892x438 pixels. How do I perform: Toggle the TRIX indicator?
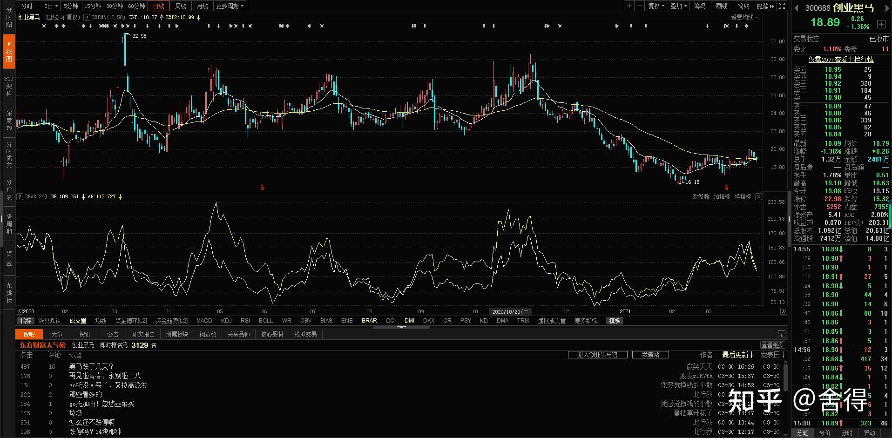(x=523, y=321)
